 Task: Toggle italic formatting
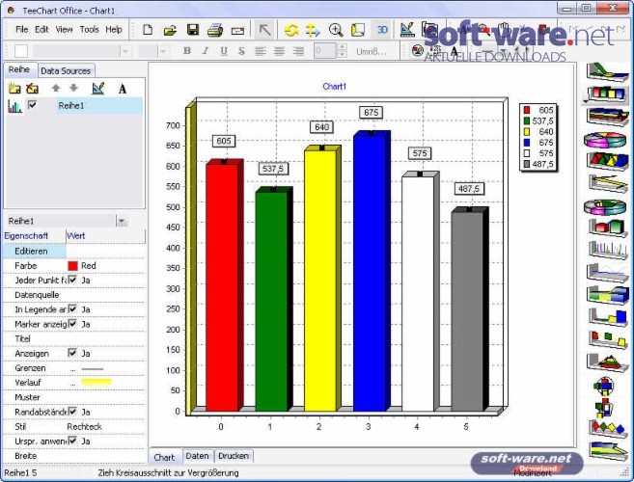(206, 51)
